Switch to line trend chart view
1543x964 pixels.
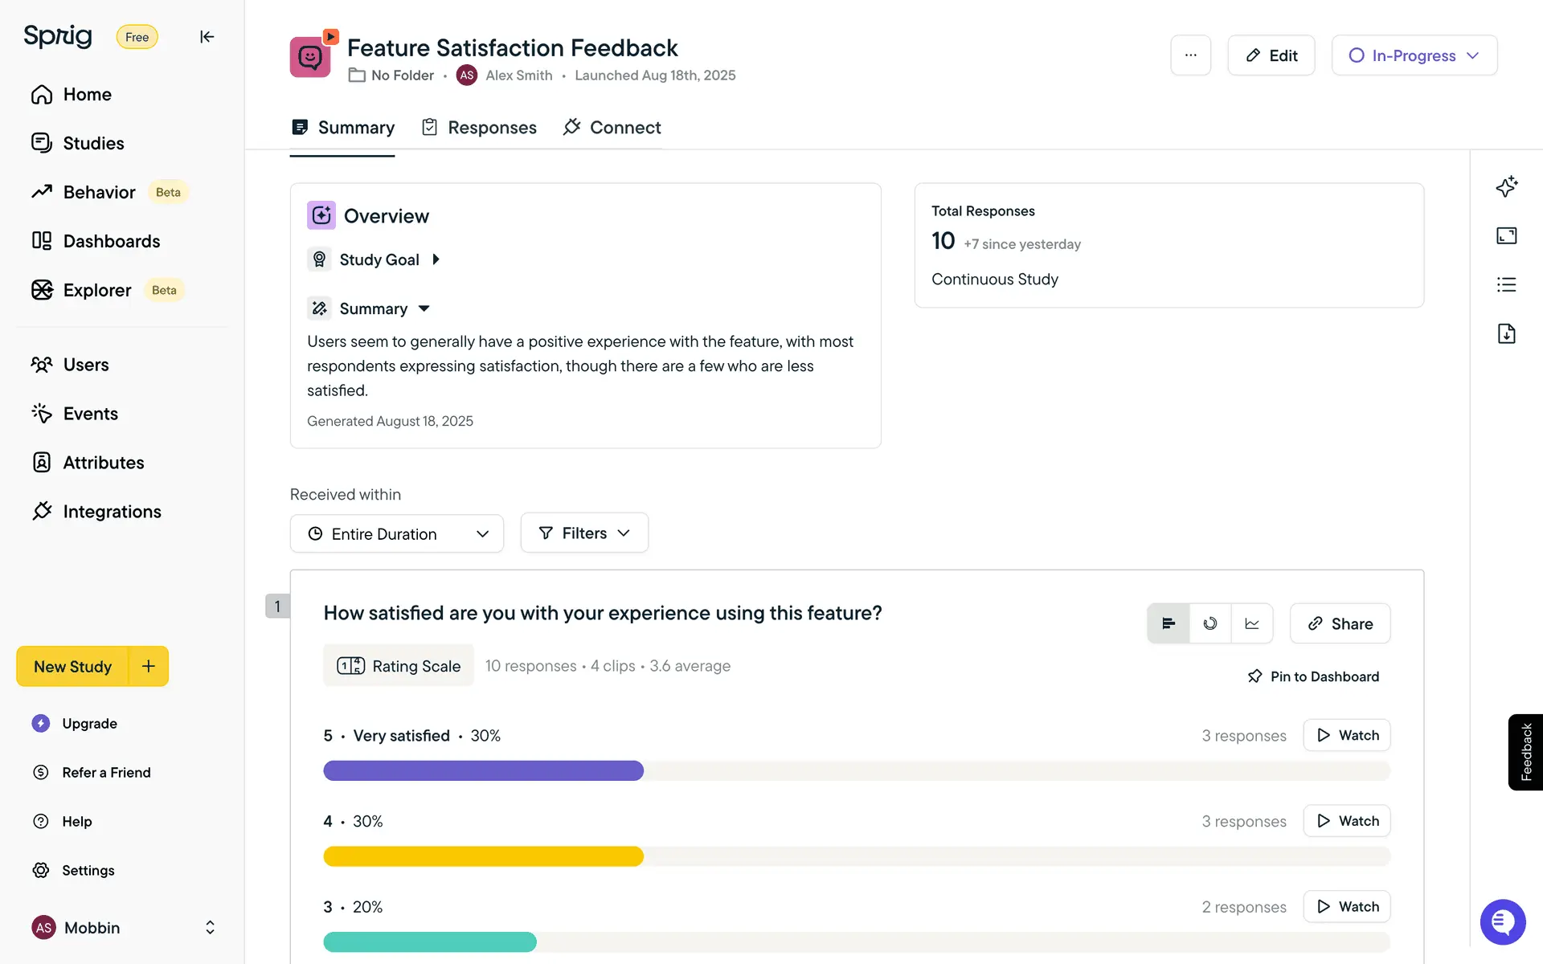click(x=1252, y=623)
